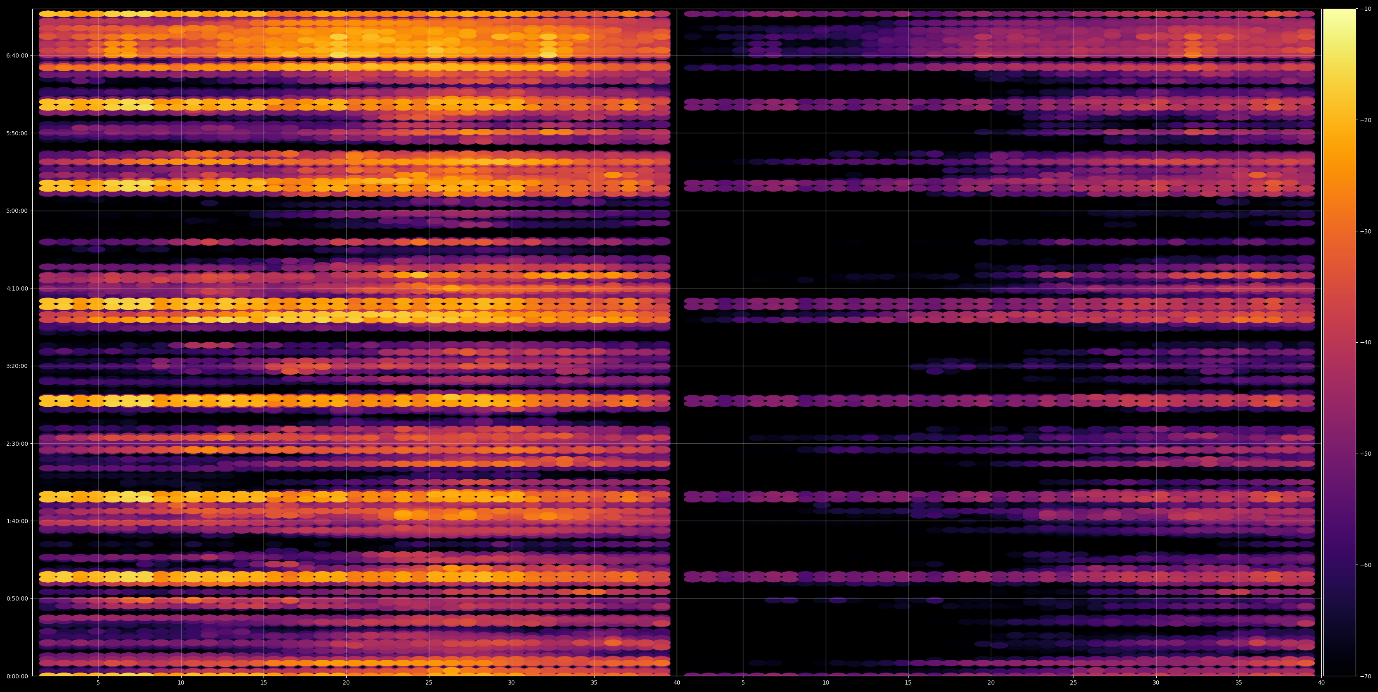The height and width of the screenshot is (692, 1378).
Task: Click the −20 colorbar tick label
Action: pos(1366,120)
